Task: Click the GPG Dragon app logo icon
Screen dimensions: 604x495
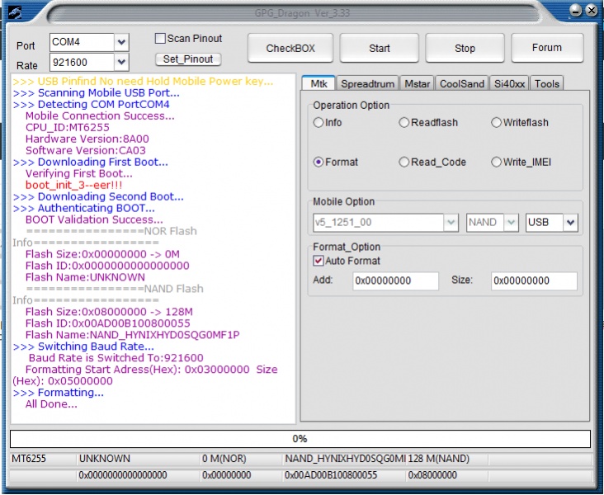Action: [x=15, y=12]
